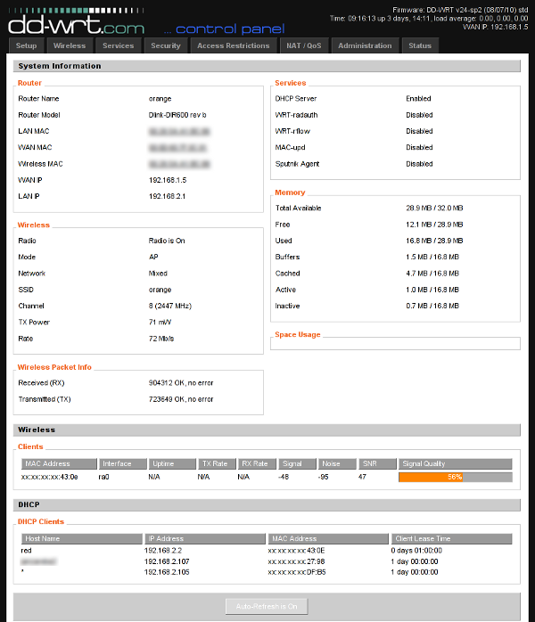Open the Administration tab
The height and width of the screenshot is (622, 535).
click(x=365, y=45)
